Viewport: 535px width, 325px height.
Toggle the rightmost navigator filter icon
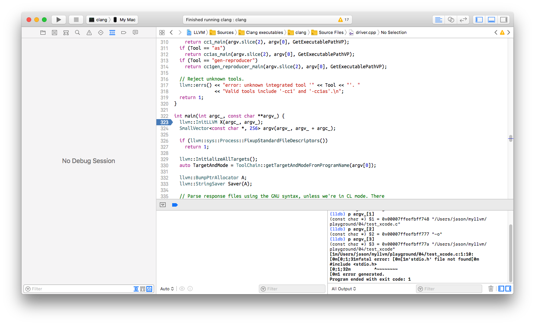[x=149, y=289]
